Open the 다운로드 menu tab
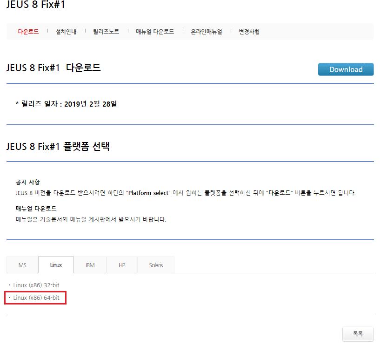The image size is (380, 345). [x=28, y=32]
